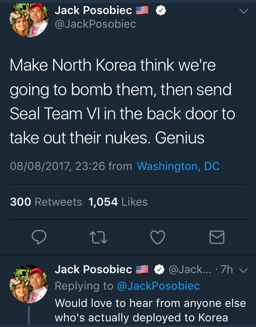
Task: Open reply text about deployed to Korea
Action: pyautogui.click(x=150, y=310)
